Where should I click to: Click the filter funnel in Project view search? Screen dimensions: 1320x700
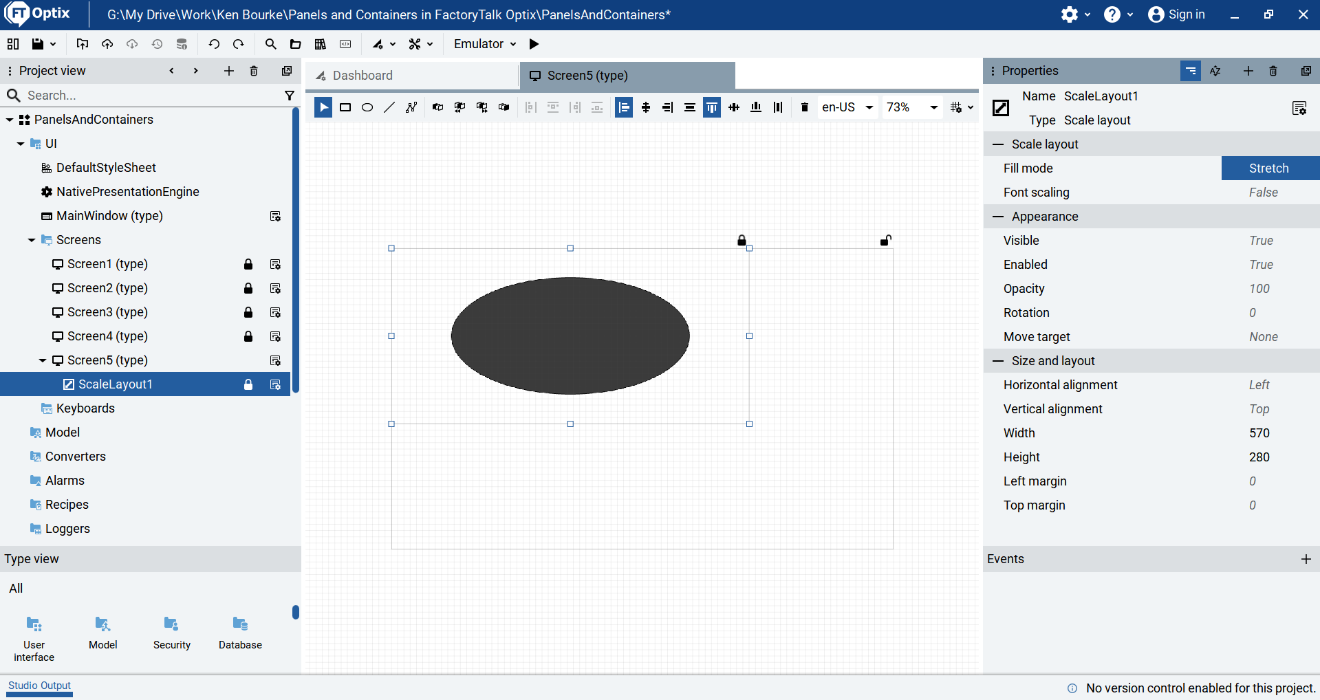290,96
